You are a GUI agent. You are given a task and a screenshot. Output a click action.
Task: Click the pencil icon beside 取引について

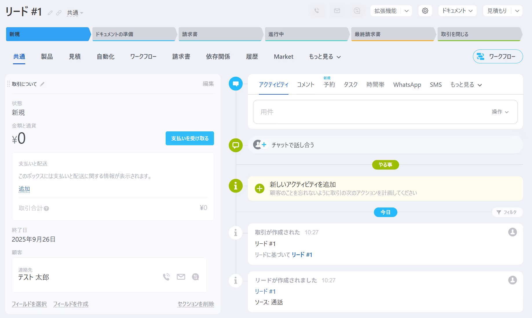pyautogui.click(x=42, y=84)
